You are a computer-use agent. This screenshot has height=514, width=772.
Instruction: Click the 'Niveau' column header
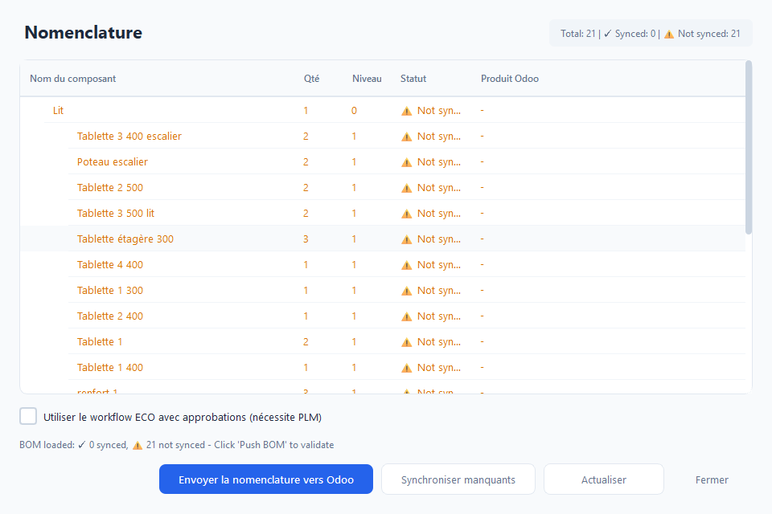click(x=367, y=79)
